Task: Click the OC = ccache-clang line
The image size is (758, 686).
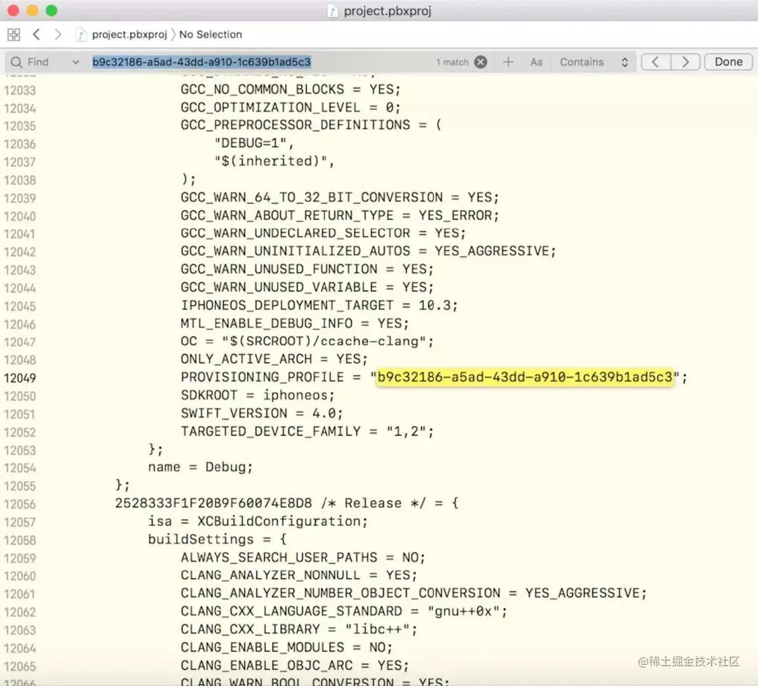Action: (307, 341)
